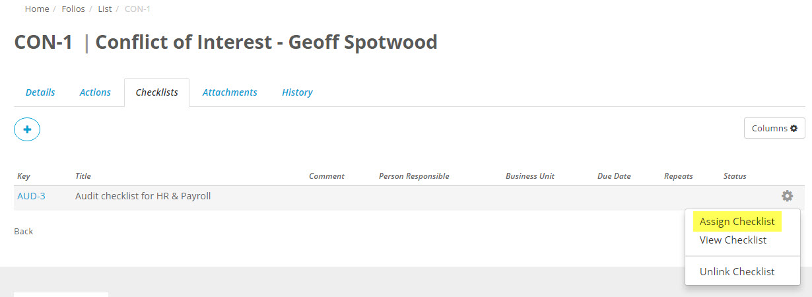The height and width of the screenshot is (297, 812).
Task: Select Assign Checklist from the menu
Action: (x=737, y=222)
